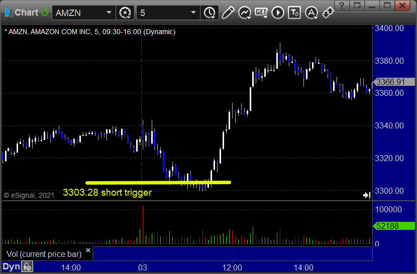The height and width of the screenshot is (274, 417).
Task: Click the 3380.00 price axis label
Action: click(389, 61)
